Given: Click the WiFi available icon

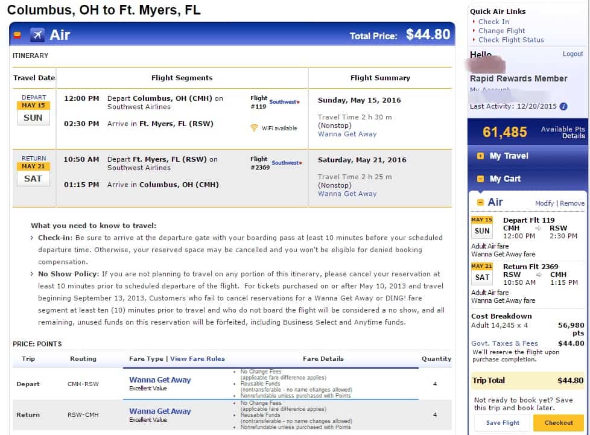Looking at the screenshot, I should [x=255, y=128].
